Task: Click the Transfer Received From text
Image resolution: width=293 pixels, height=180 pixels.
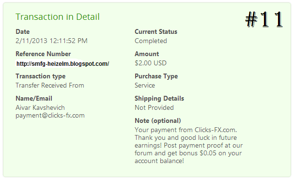Action: (50, 85)
